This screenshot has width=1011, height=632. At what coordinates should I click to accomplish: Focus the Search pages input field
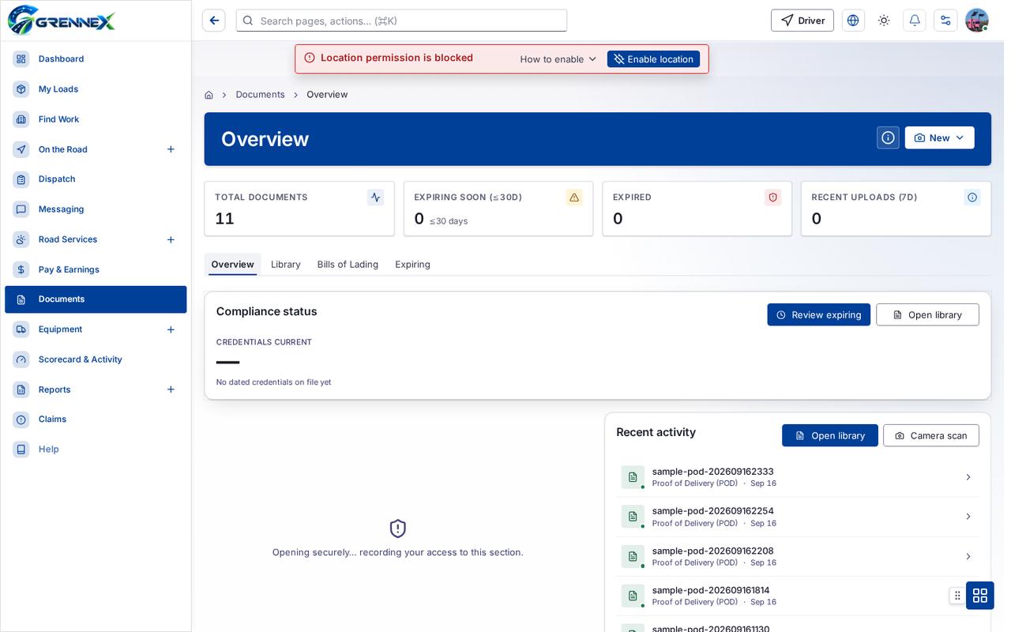[401, 21]
